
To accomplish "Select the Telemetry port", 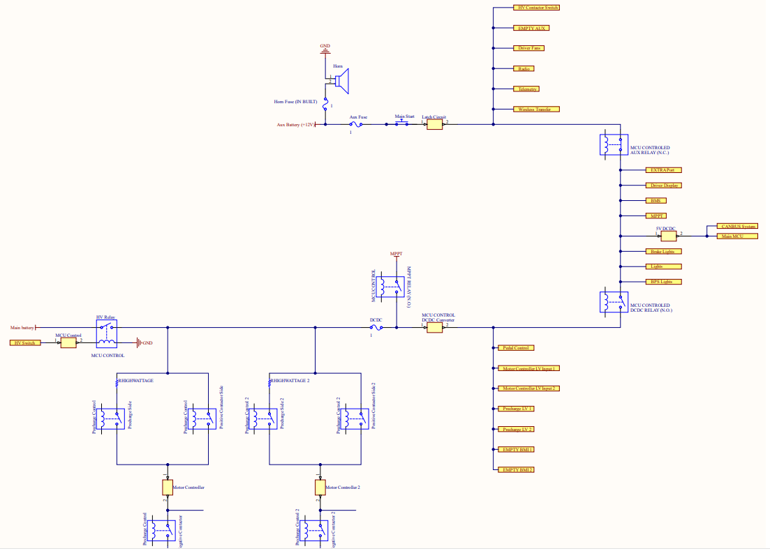I will tap(526, 89).
